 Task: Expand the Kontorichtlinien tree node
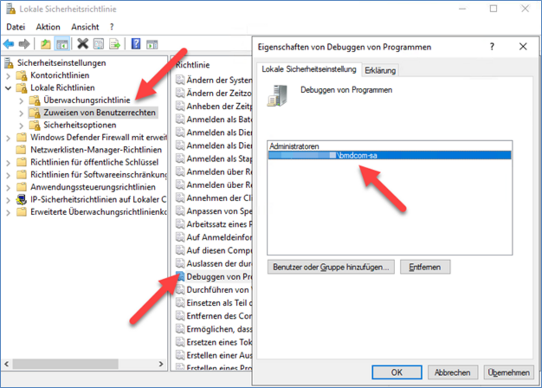(8, 75)
